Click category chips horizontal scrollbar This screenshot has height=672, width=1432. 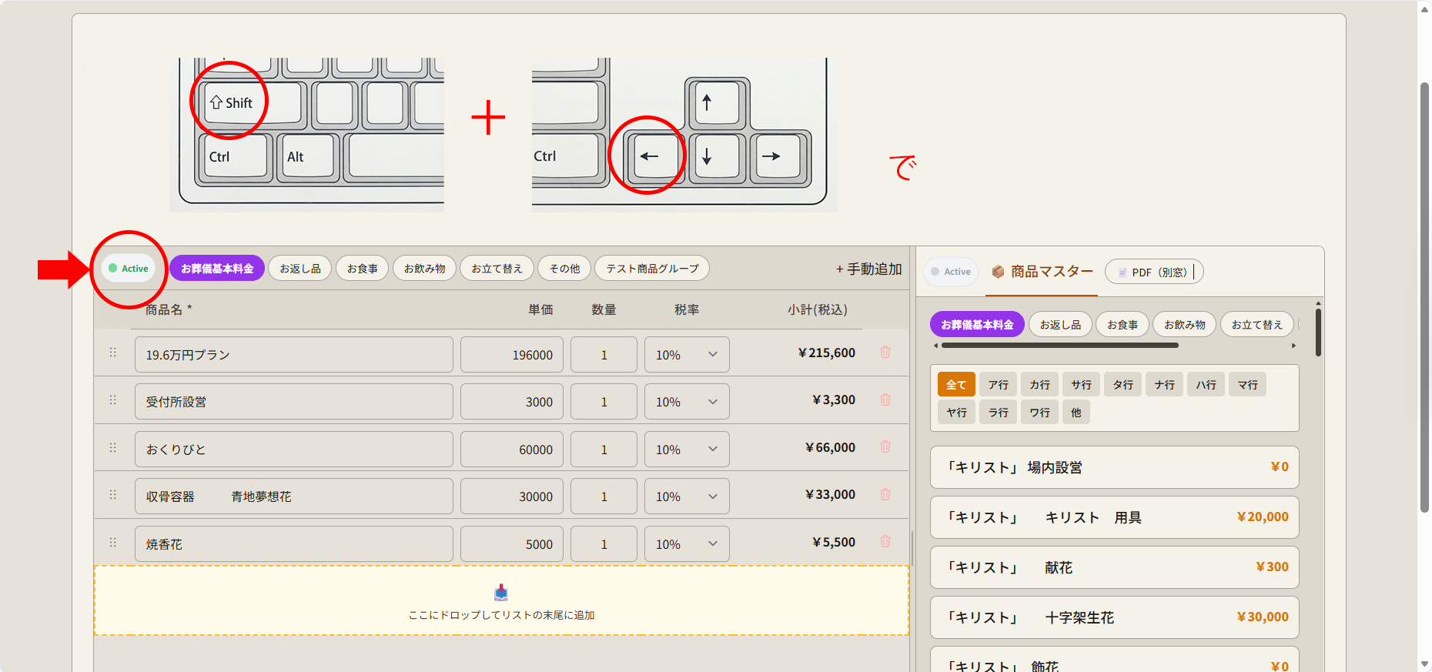point(1059,346)
